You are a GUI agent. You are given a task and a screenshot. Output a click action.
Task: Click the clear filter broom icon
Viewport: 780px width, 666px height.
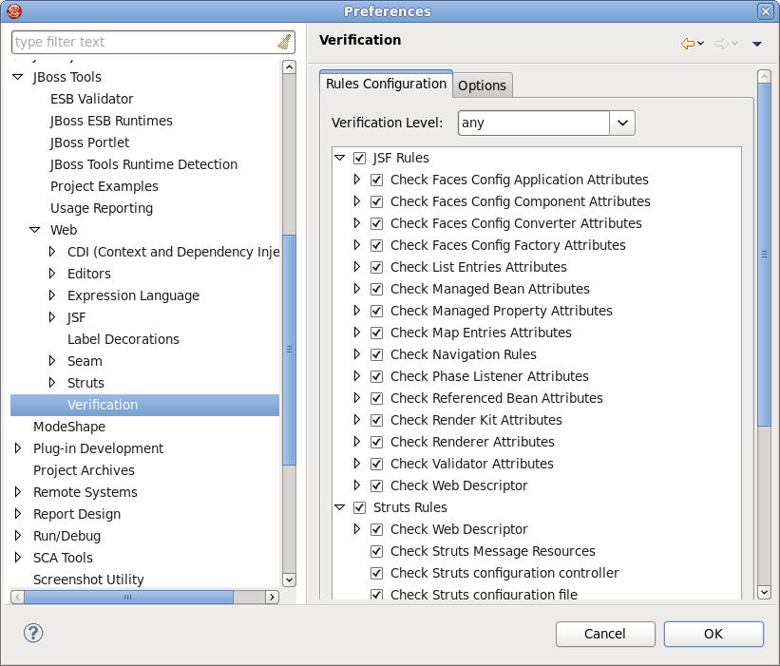(284, 42)
